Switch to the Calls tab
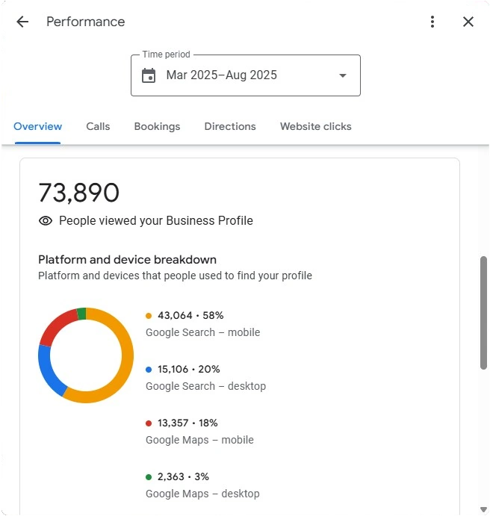The image size is (490, 516). [x=98, y=126]
